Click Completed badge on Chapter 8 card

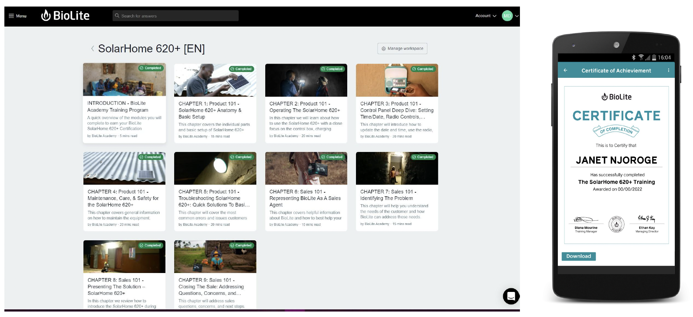click(x=150, y=245)
